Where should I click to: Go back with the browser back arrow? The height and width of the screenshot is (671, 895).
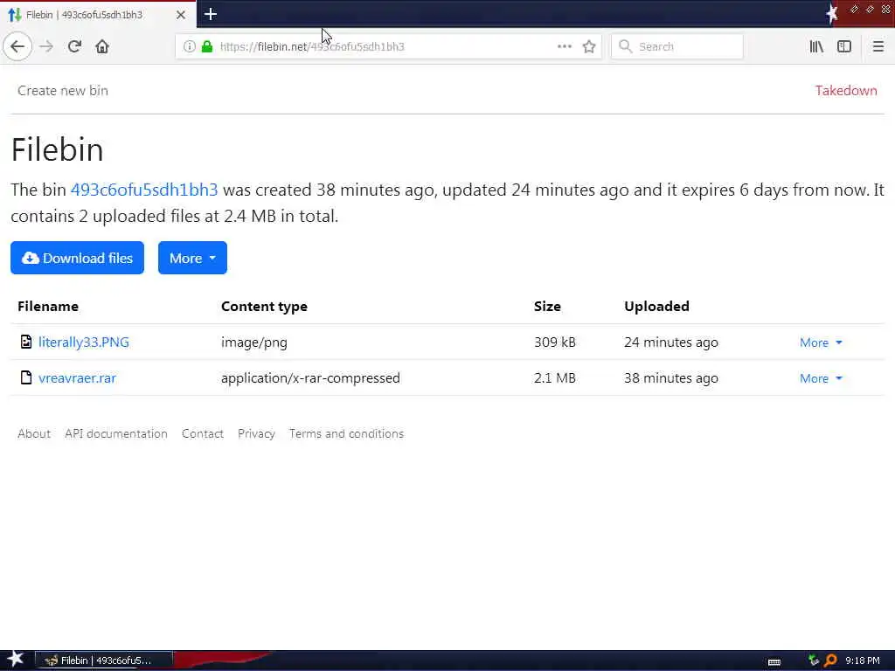pyautogui.click(x=17, y=46)
